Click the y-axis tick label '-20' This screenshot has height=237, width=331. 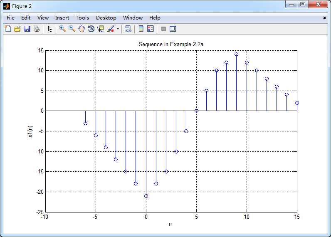pyautogui.click(x=40, y=192)
